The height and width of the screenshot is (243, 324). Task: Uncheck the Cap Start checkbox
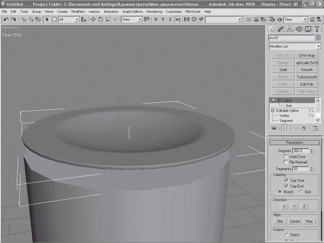286,180
